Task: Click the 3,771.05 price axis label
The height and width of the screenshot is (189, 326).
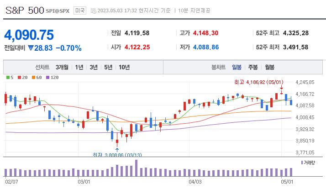Action: [x=305, y=152]
